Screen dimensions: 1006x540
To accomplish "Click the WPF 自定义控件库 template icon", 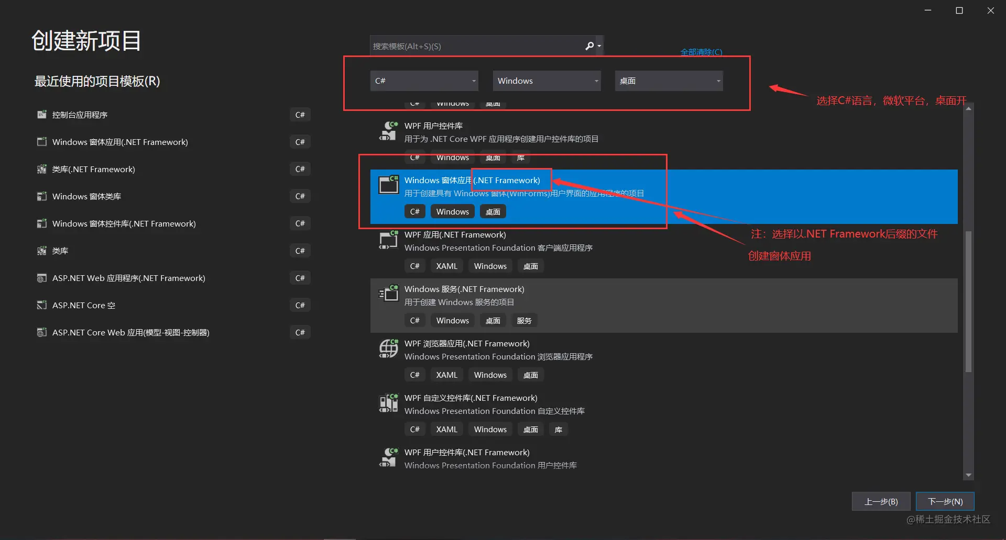I will tap(388, 403).
